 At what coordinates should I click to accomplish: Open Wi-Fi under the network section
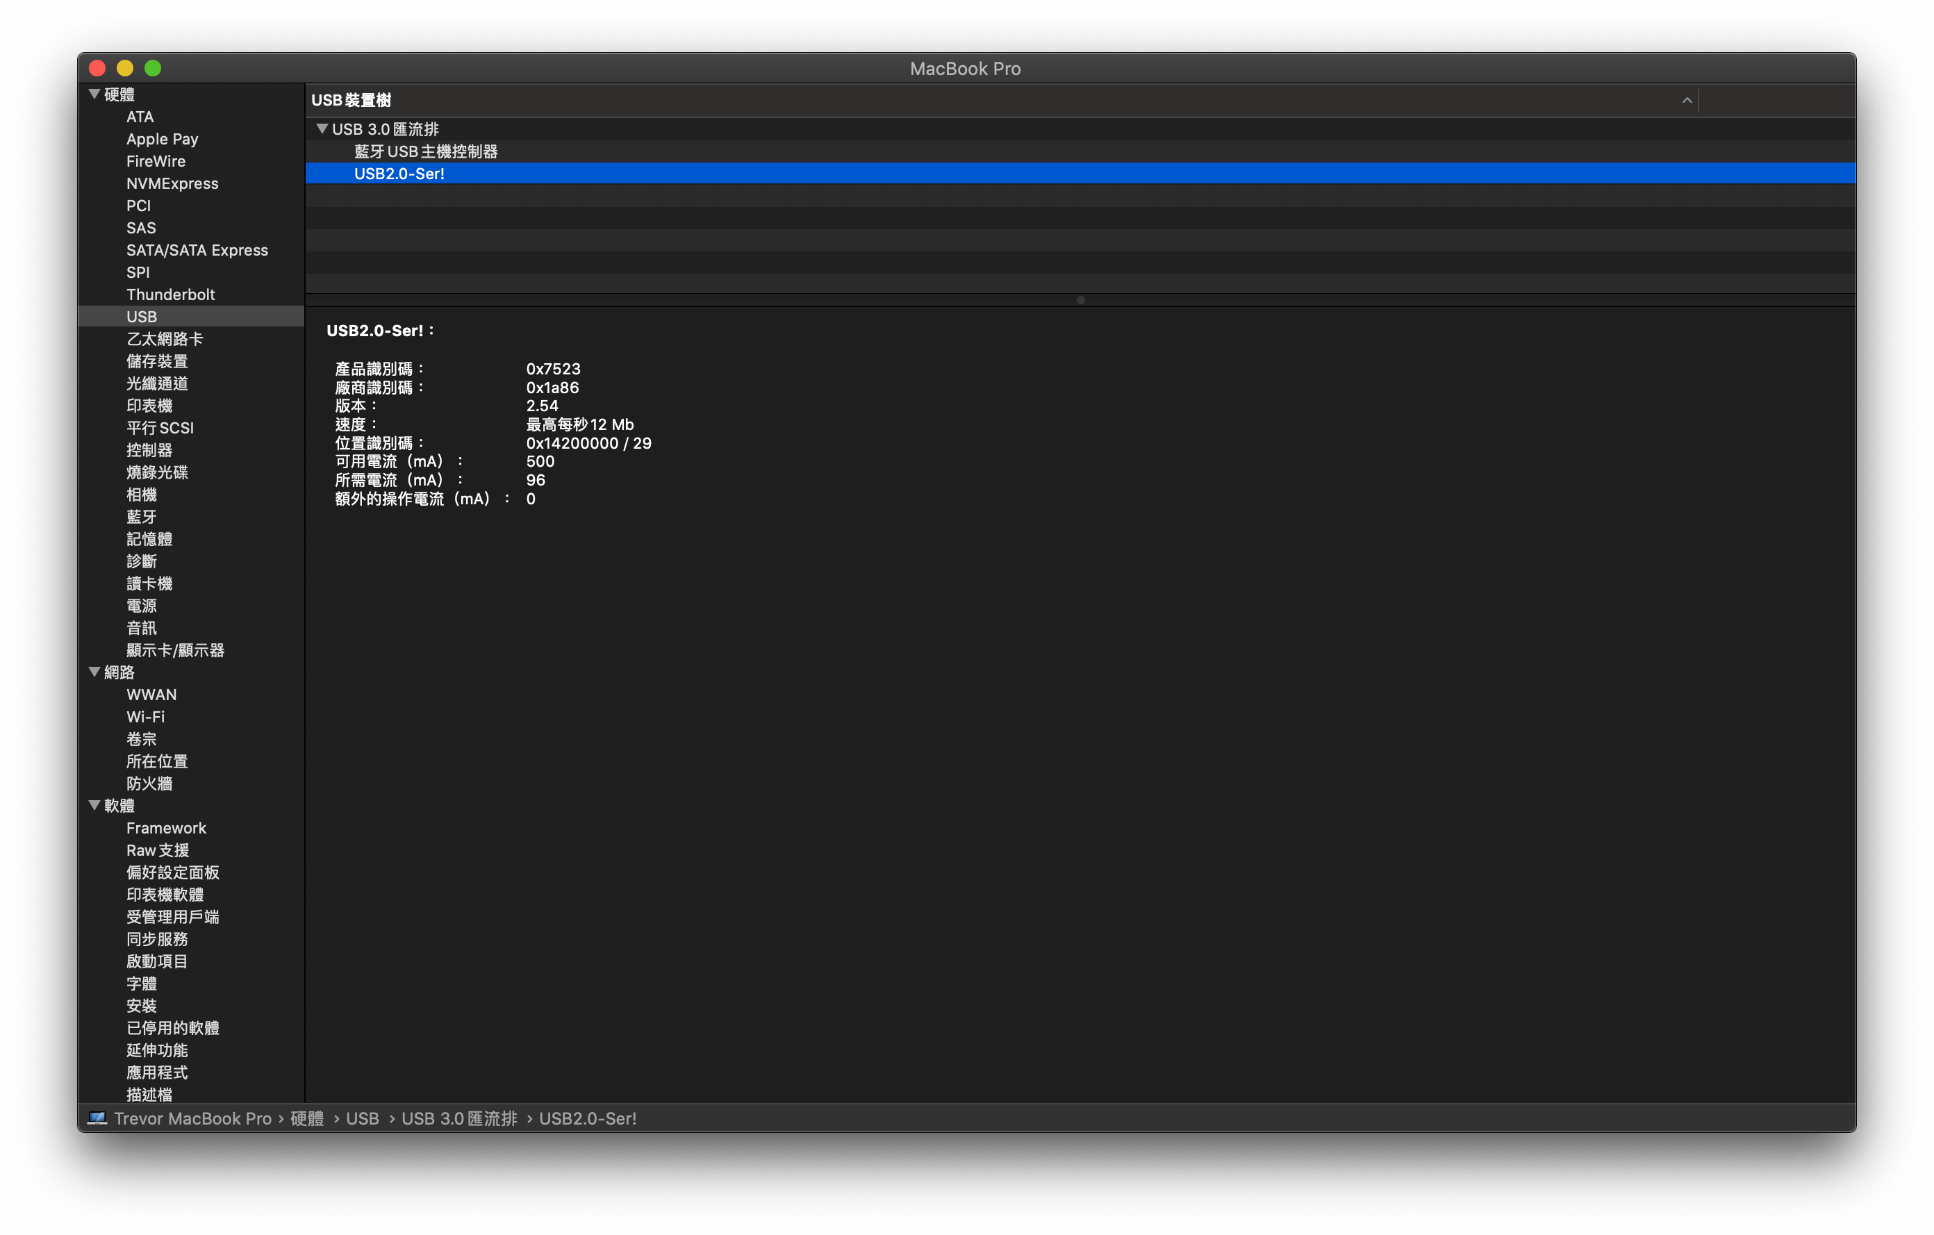(x=145, y=717)
